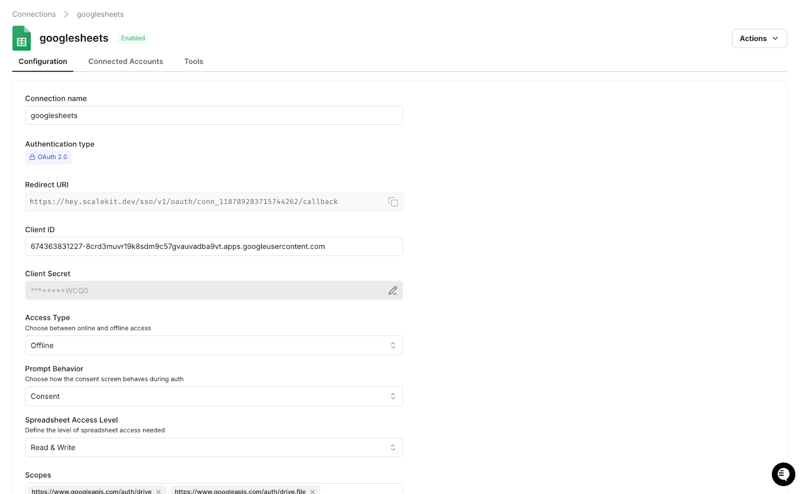Screen dimensions: 800x494
Task: Click the 'Choose between online and offline access' hint
Action: pyautogui.click(x=88, y=328)
